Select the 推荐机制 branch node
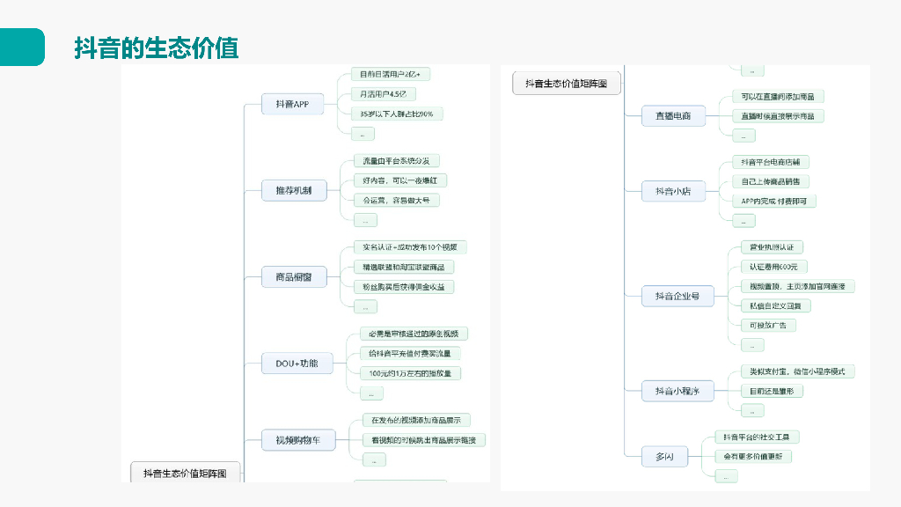Viewport: 901px width, 507px height. [x=294, y=190]
